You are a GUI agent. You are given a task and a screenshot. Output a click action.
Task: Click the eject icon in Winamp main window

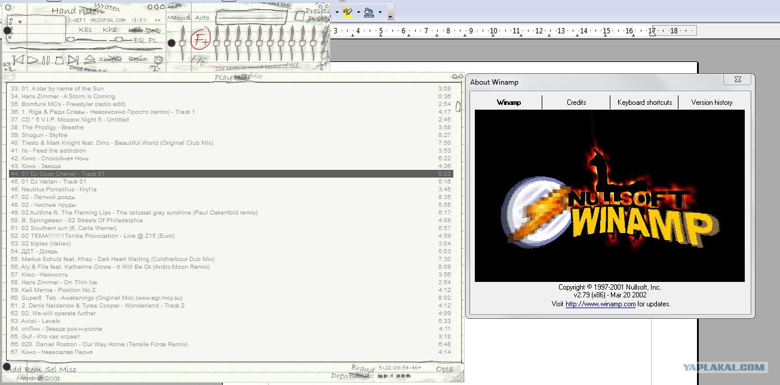click(90, 60)
